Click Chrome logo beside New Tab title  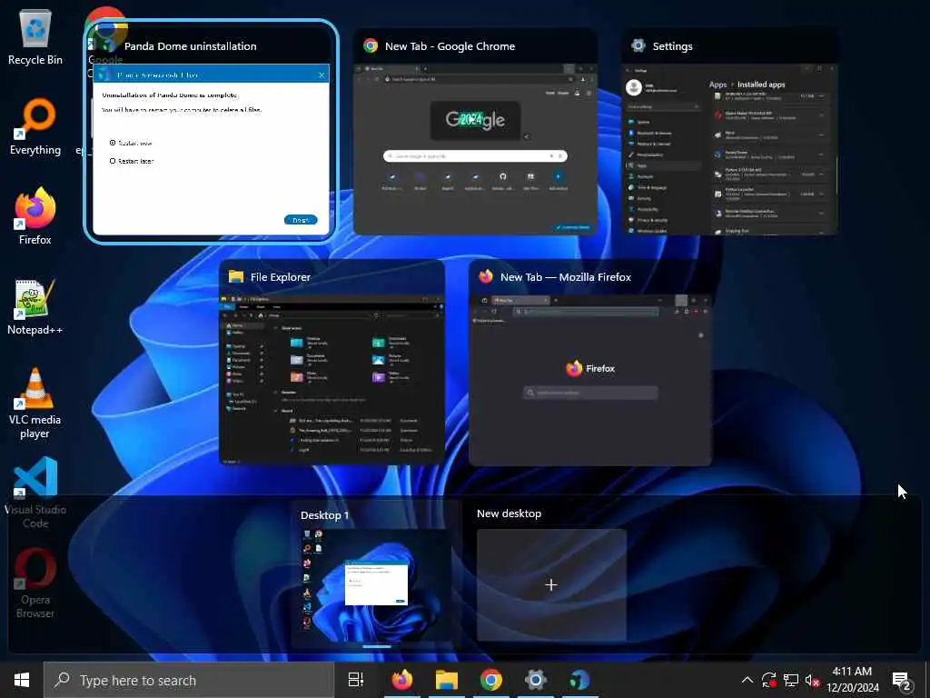tap(371, 45)
